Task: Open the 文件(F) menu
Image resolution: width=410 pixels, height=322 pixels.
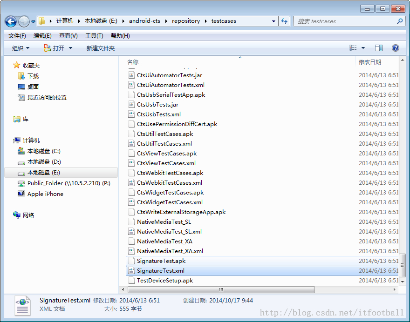Action: pos(17,36)
